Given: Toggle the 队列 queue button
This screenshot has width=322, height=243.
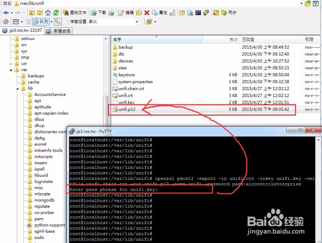Looking at the screenshot, I should tap(41, 22).
